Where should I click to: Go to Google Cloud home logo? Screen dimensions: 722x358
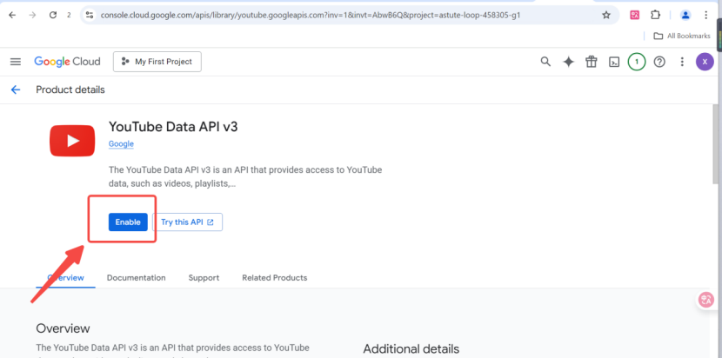67,62
